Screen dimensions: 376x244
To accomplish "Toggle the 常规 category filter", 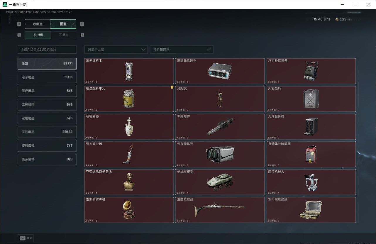I will click(38, 35).
